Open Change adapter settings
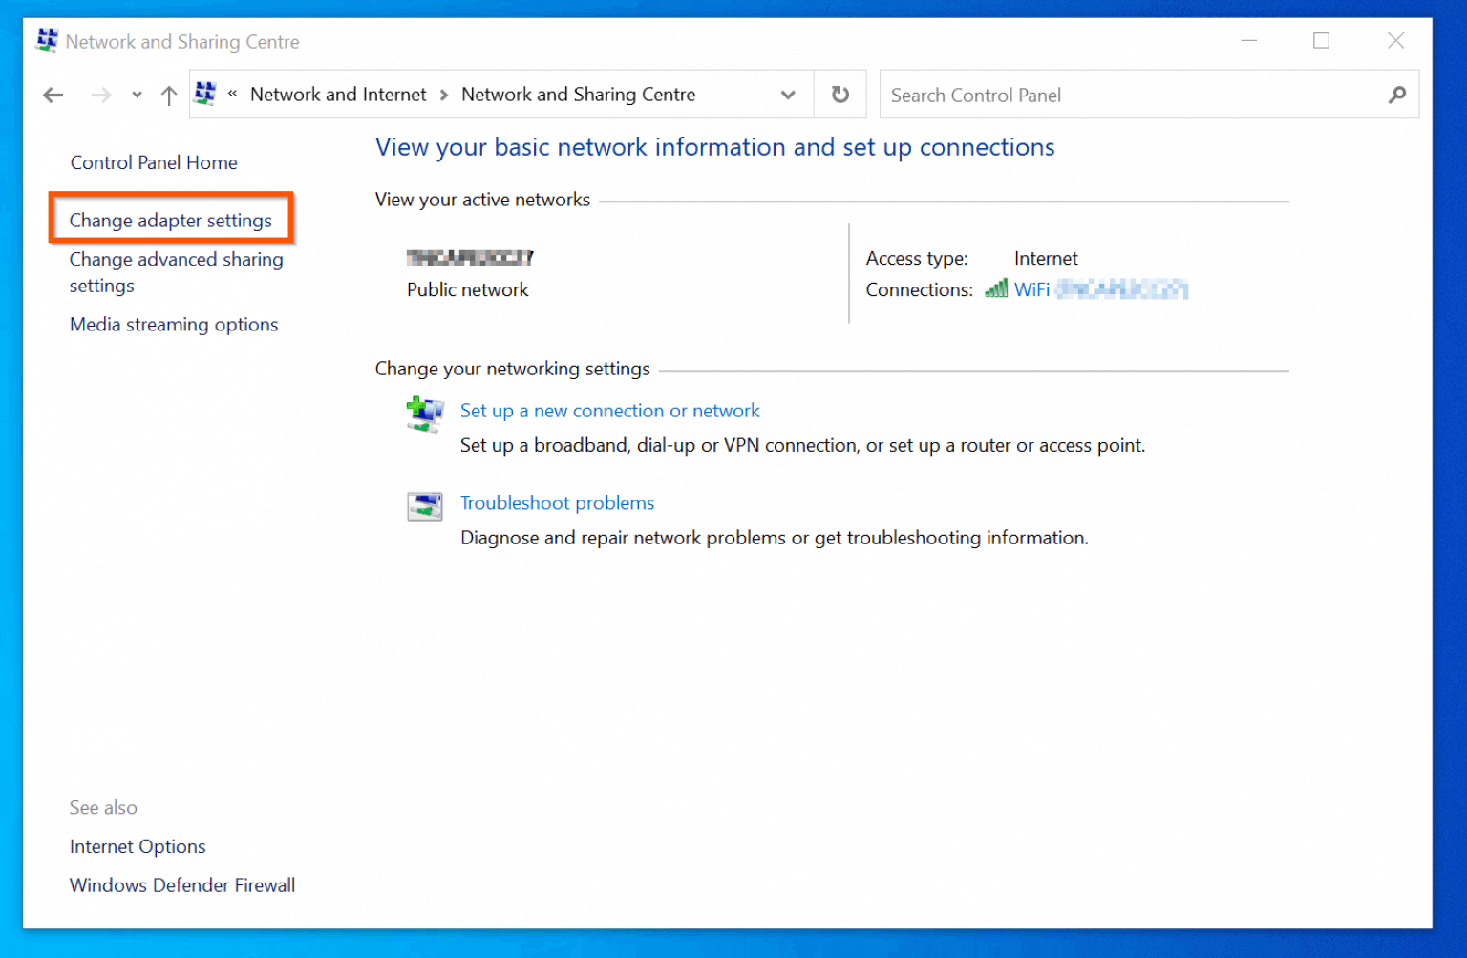1467x958 pixels. (170, 220)
